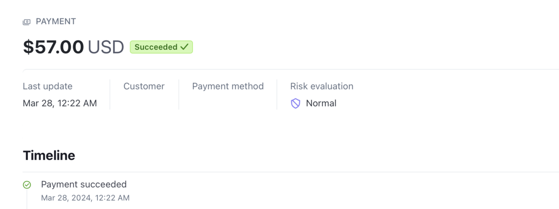The height and width of the screenshot is (209, 559).
Task: Click the shield icon next to Normal
Action: [x=295, y=104]
